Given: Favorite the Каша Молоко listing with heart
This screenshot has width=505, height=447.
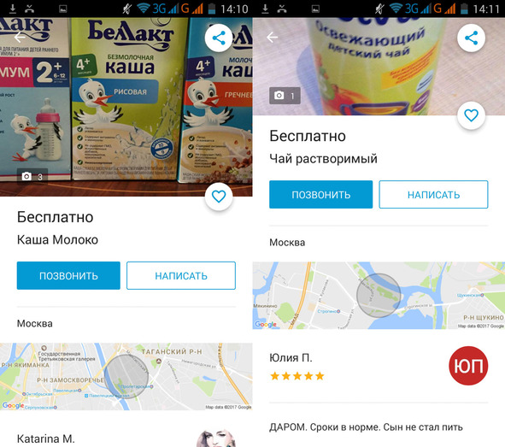Looking at the screenshot, I should click(219, 197).
